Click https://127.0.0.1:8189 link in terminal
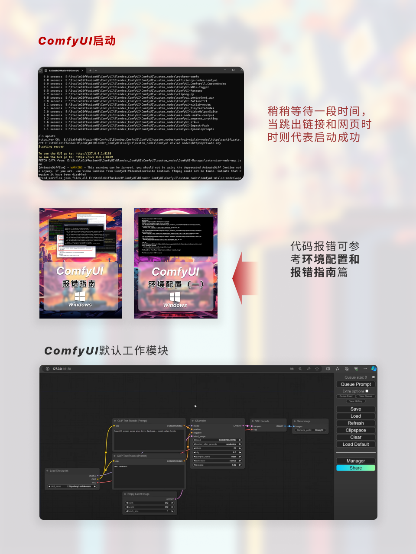 (94, 157)
